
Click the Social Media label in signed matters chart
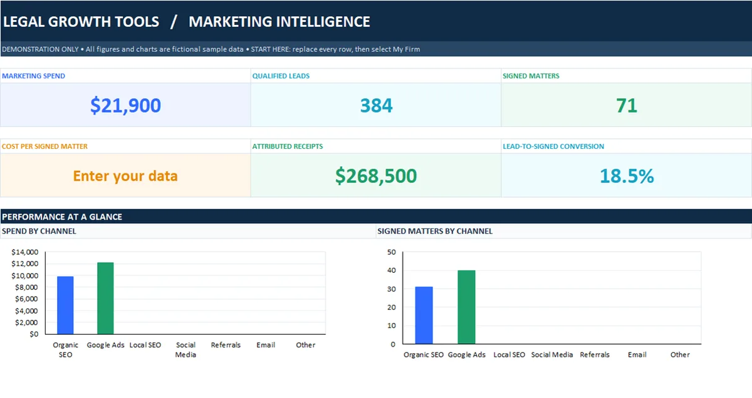click(x=552, y=355)
